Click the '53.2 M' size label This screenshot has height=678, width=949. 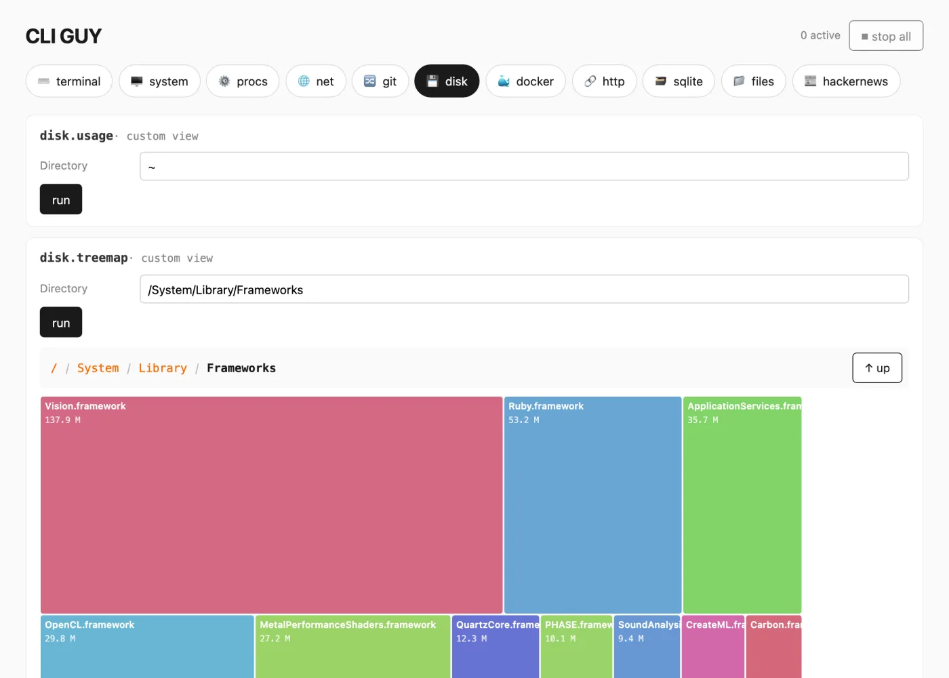(x=524, y=420)
